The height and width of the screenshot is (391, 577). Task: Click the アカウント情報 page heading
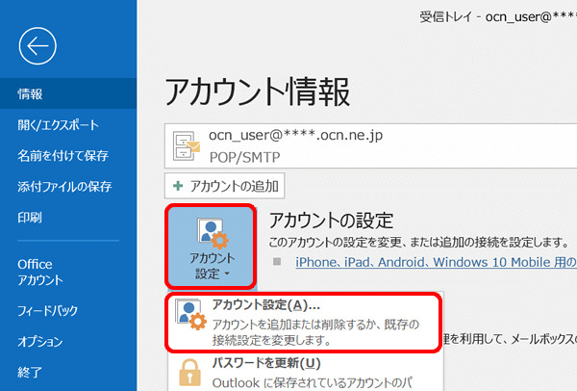257,91
